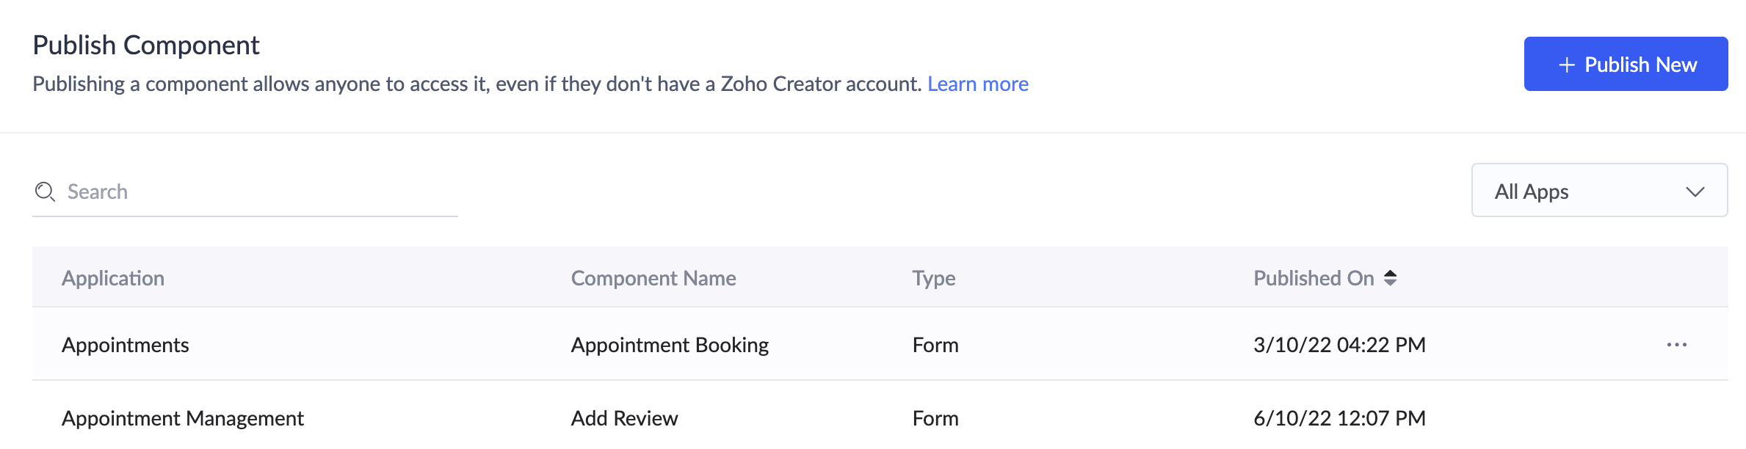Open the Learn more link

point(977,84)
